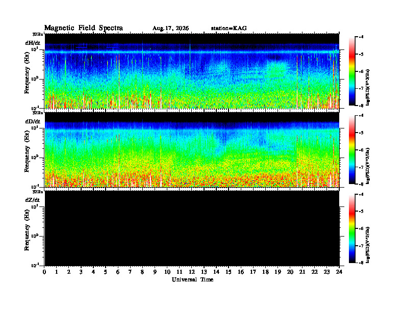Click hour 0 on the time axis

coord(44,272)
